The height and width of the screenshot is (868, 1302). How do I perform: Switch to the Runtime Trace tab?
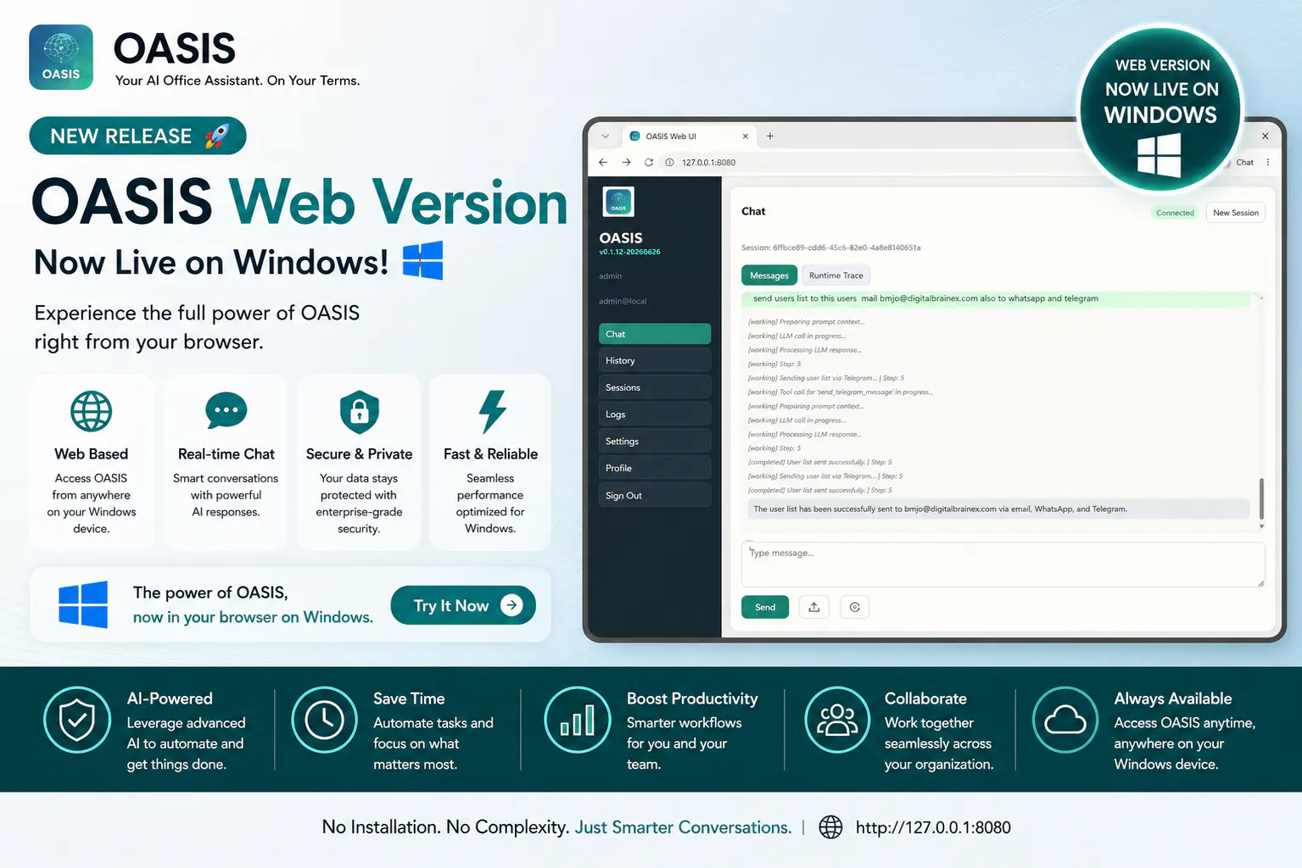click(836, 275)
